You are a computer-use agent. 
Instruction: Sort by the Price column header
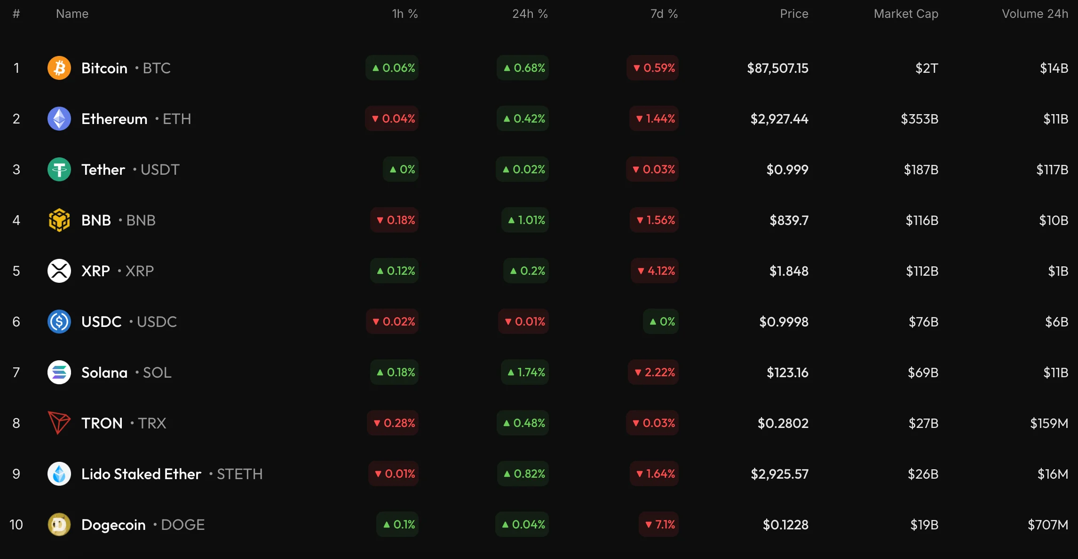coord(794,14)
